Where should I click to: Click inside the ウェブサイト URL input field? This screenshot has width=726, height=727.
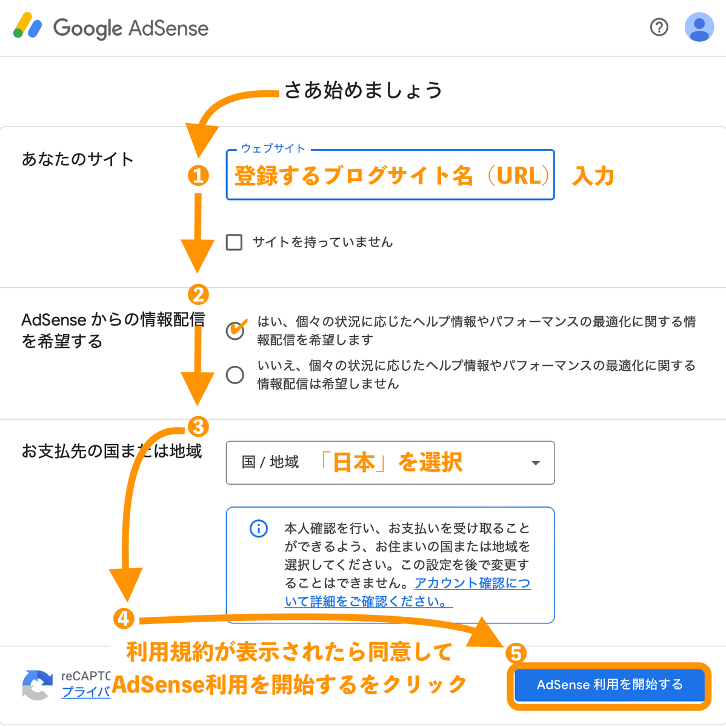coord(390,175)
